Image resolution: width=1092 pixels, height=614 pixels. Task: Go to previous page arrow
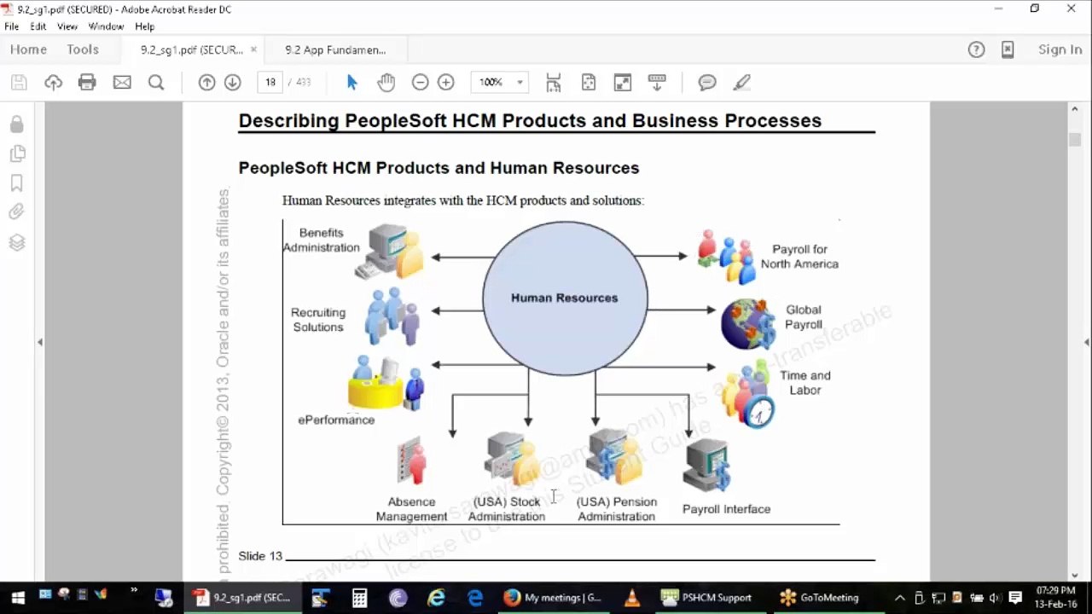(x=206, y=83)
